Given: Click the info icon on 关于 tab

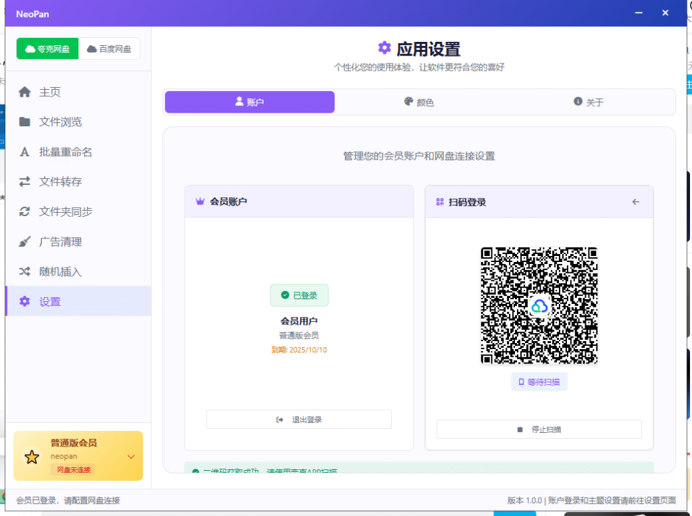Looking at the screenshot, I should (x=578, y=101).
